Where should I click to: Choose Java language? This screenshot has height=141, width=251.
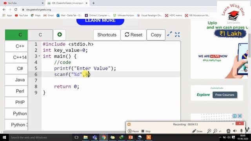point(16,80)
